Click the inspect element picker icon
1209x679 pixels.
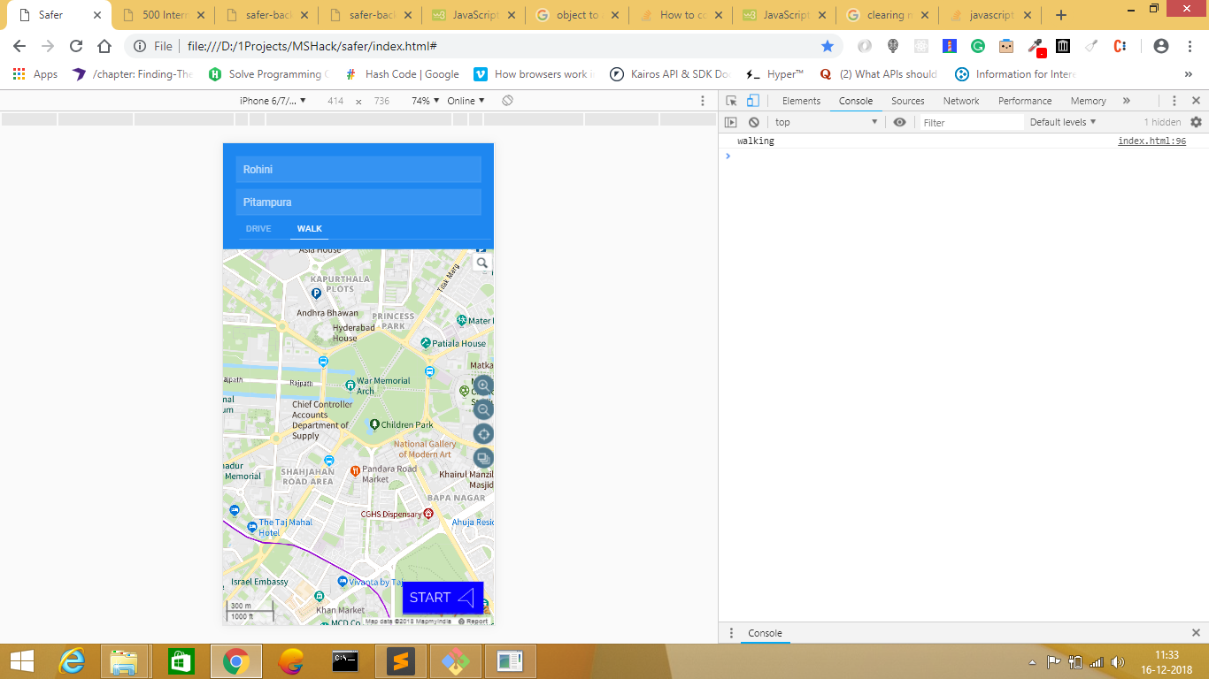(x=731, y=101)
